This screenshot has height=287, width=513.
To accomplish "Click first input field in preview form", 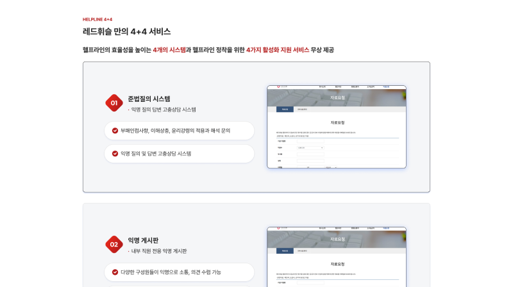I will click(x=310, y=141).
